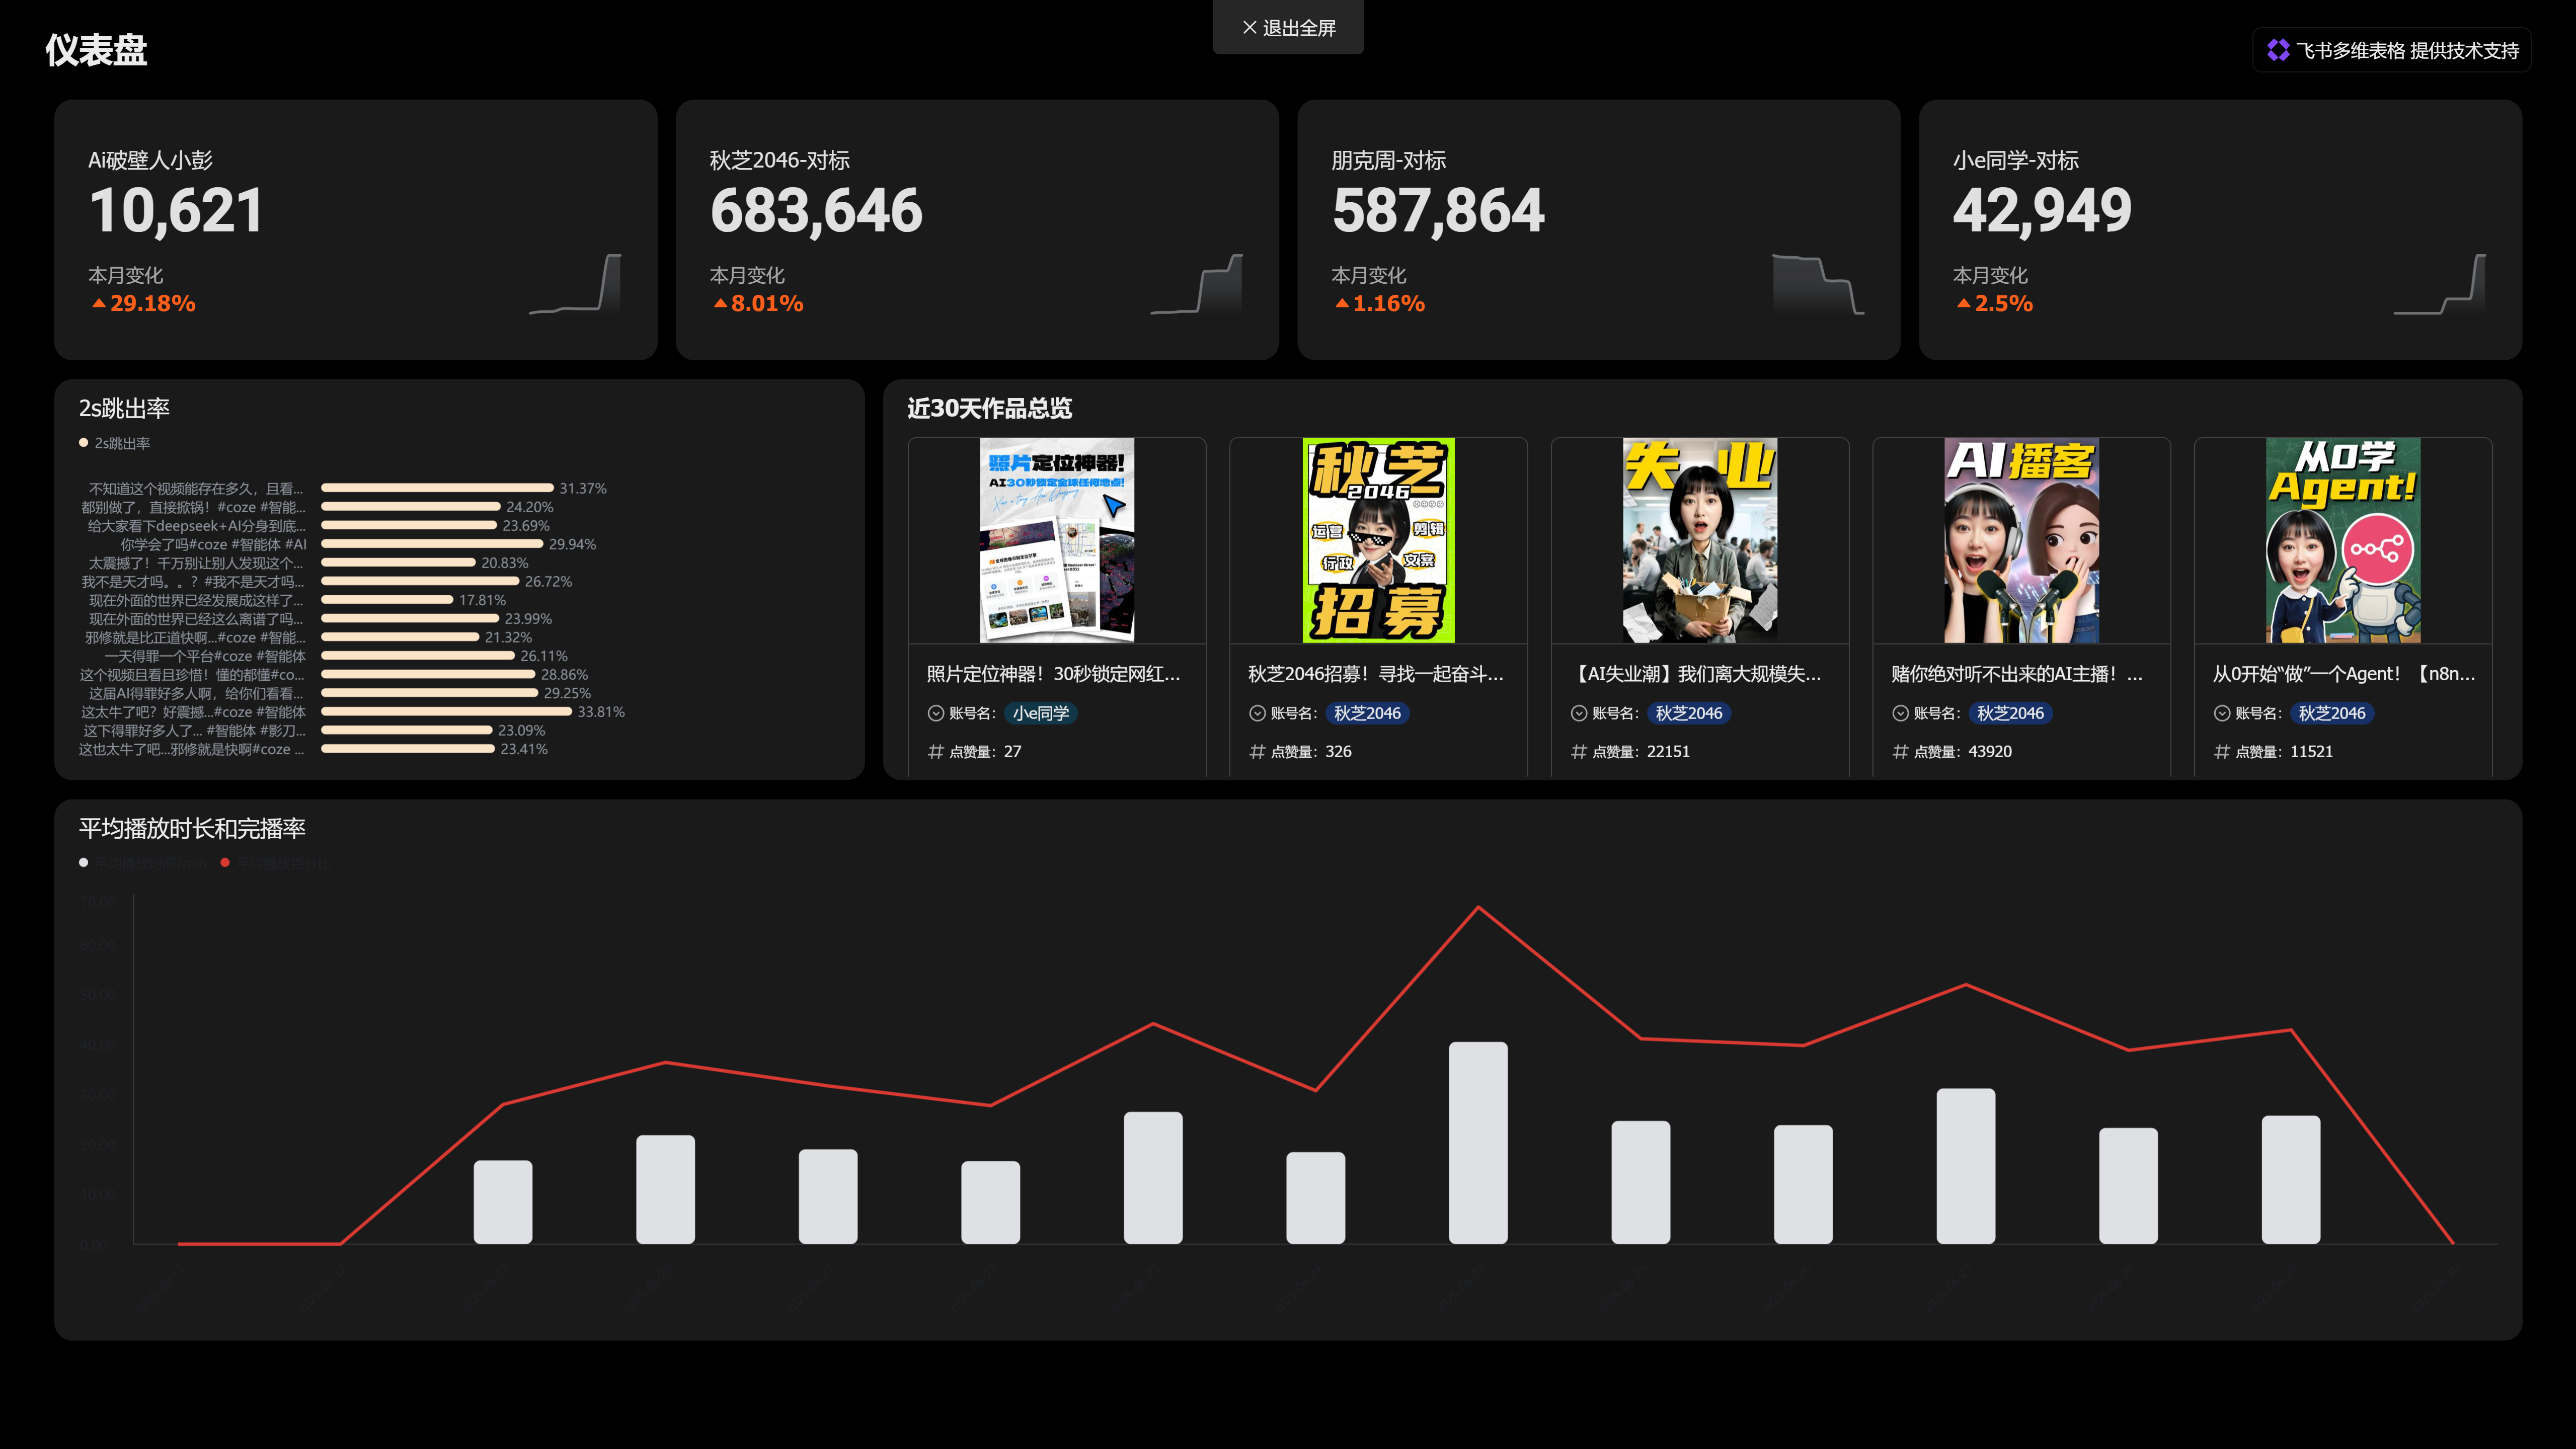Toggle the 2s跳出率 legend dot
Screen dimensions: 2576x1449
[x=84, y=443]
